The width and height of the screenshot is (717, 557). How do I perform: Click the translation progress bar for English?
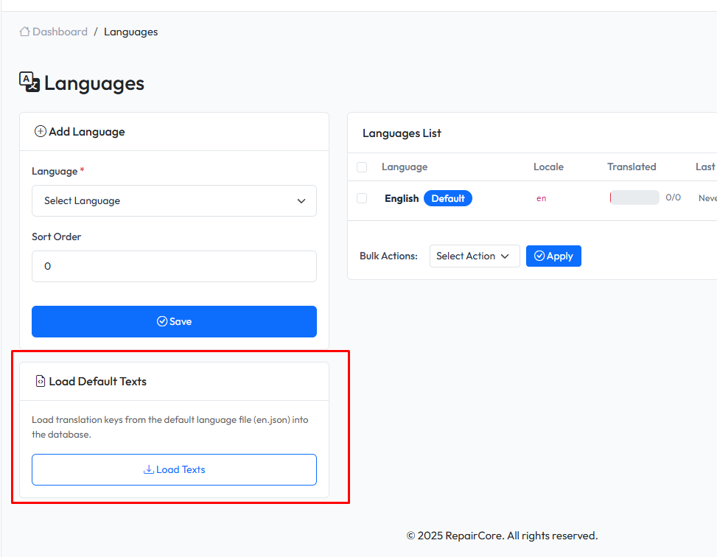click(x=634, y=197)
